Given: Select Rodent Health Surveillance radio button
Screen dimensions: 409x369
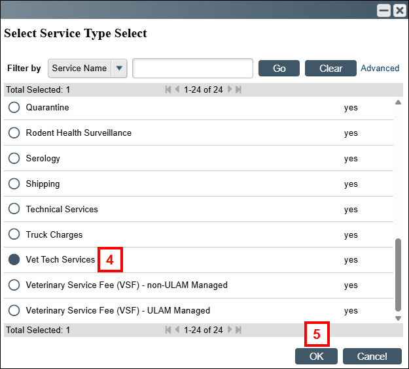Looking at the screenshot, I should click(x=14, y=133).
